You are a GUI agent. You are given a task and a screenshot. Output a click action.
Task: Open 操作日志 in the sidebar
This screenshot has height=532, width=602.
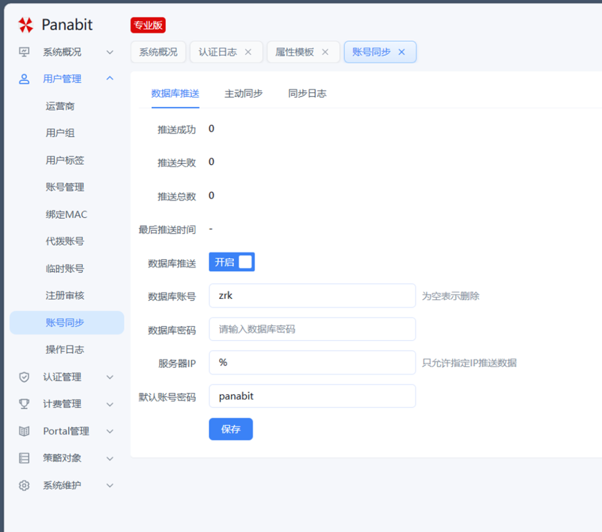[x=65, y=350]
